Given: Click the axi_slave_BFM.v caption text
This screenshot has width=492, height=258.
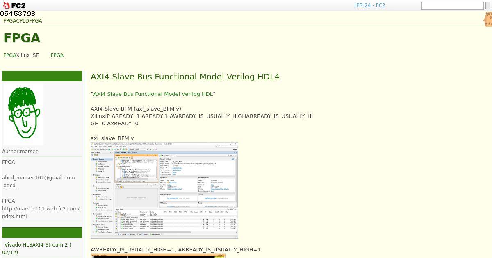Looking at the screenshot, I should click(112, 138).
